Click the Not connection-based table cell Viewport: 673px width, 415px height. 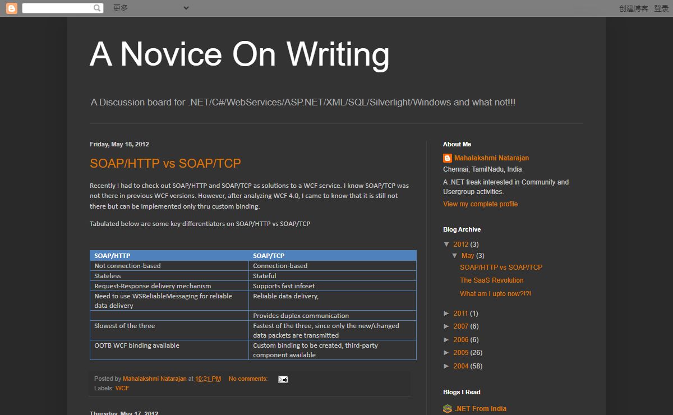[169, 266]
